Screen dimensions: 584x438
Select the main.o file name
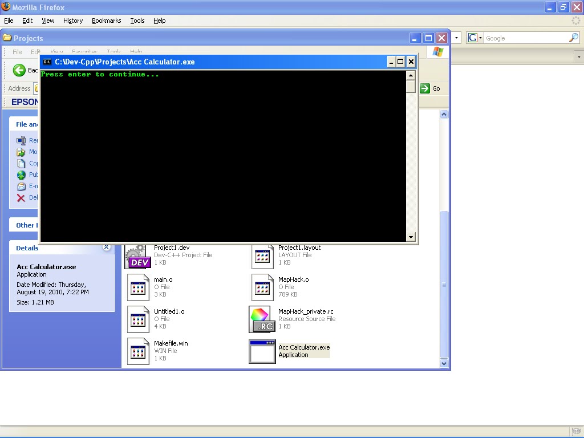point(163,279)
